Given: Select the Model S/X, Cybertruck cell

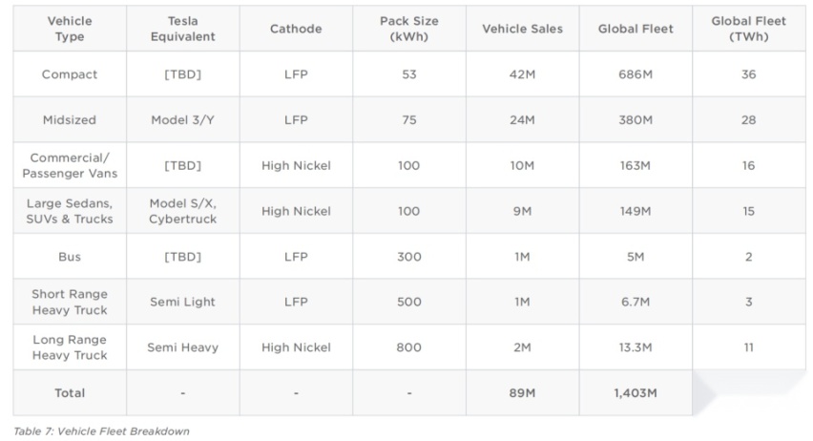Looking at the screenshot, I should (182, 211).
